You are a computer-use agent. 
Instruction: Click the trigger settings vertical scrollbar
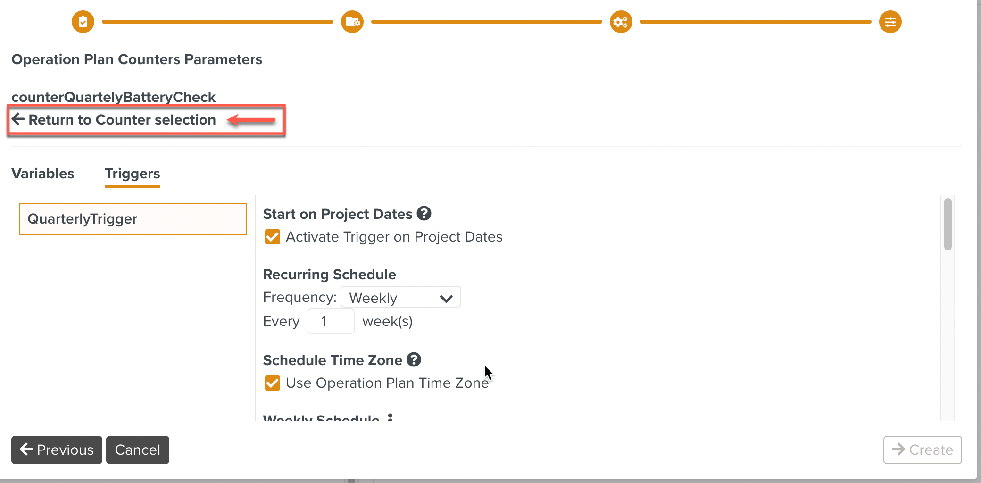coord(948,224)
